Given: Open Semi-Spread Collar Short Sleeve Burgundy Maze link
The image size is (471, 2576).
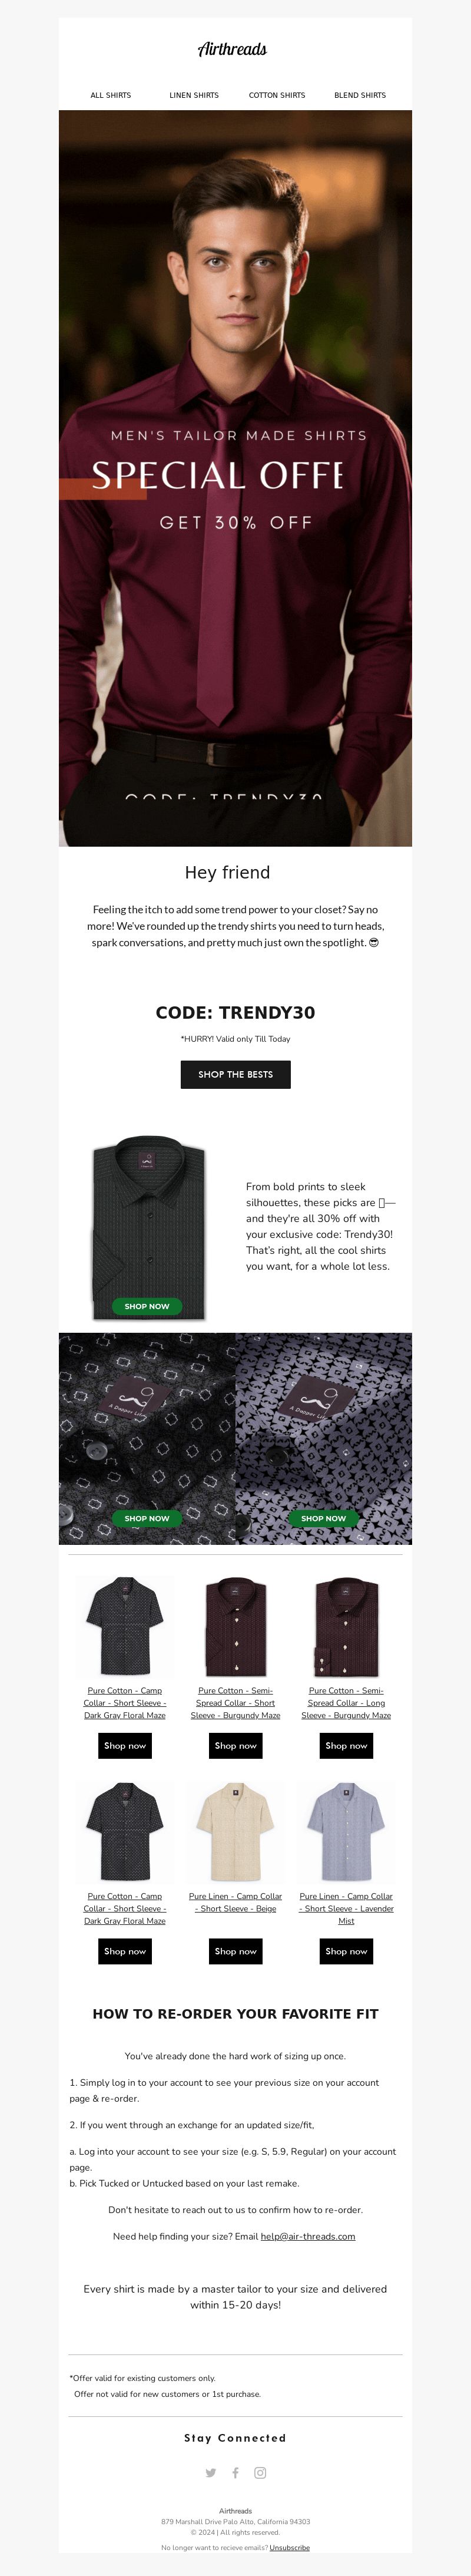Looking at the screenshot, I should pyautogui.click(x=236, y=1703).
